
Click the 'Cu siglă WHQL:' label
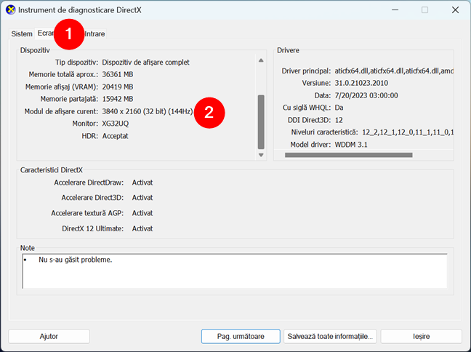307,108
